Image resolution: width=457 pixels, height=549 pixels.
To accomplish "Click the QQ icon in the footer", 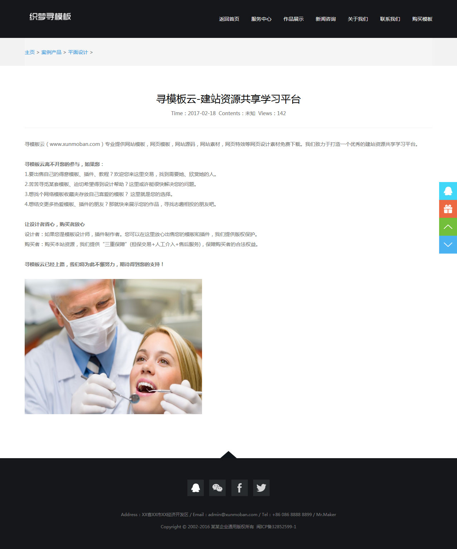I will point(195,488).
